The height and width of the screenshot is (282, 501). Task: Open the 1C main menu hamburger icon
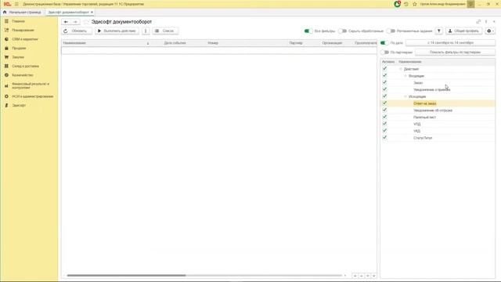pyautogui.click(x=16, y=4)
